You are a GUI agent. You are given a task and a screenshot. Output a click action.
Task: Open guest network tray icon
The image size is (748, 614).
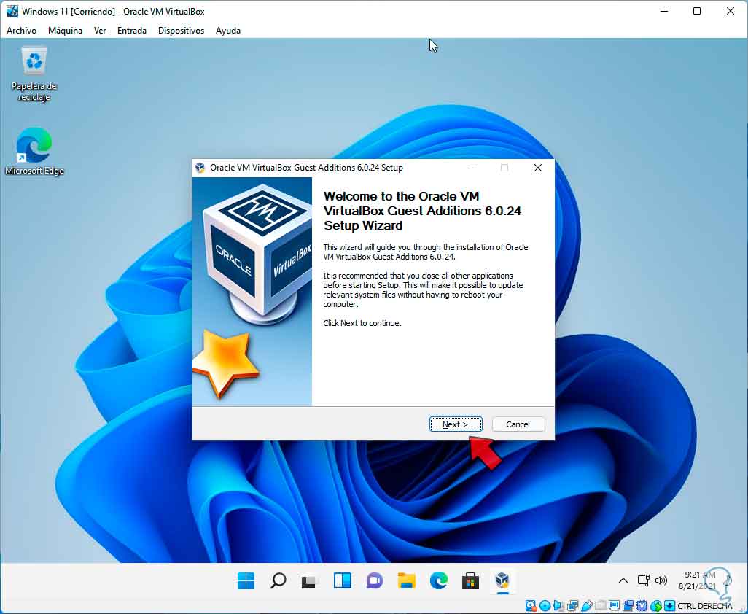(643, 580)
